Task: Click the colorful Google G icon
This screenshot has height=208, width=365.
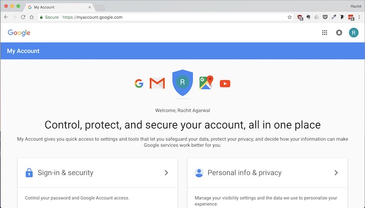Action: (139, 83)
